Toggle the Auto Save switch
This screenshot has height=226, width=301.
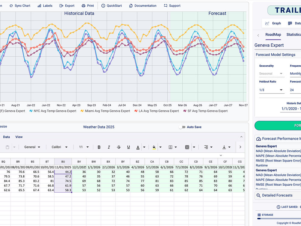pyautogui.click(x=182, y=127)
